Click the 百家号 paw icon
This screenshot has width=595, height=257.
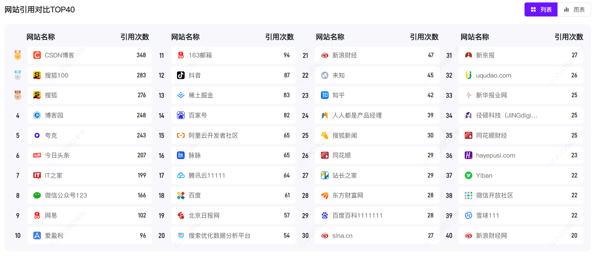pyautogui.click(x=181, y=115)
